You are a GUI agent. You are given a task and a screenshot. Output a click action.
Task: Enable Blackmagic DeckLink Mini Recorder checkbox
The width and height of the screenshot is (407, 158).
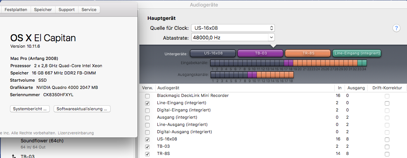click(x=147, y=96)
